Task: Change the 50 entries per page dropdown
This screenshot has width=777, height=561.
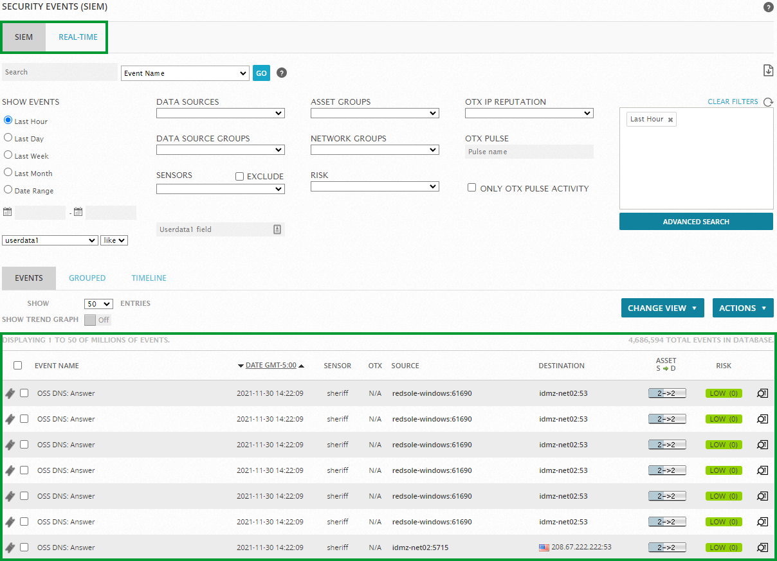Action: 98,304
